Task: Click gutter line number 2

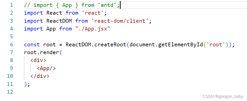Action: [11, 13]
